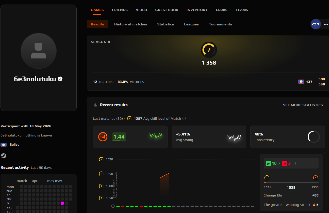Click the level 6 badge next to 1287

pyautogui.click(x=129, y=118)
